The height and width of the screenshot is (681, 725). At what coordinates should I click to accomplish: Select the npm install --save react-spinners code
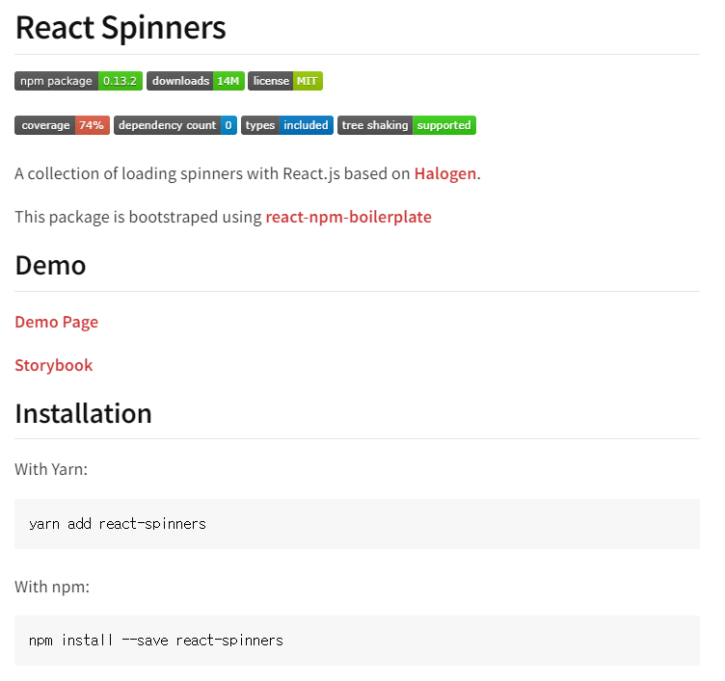[x=357, y=641]
